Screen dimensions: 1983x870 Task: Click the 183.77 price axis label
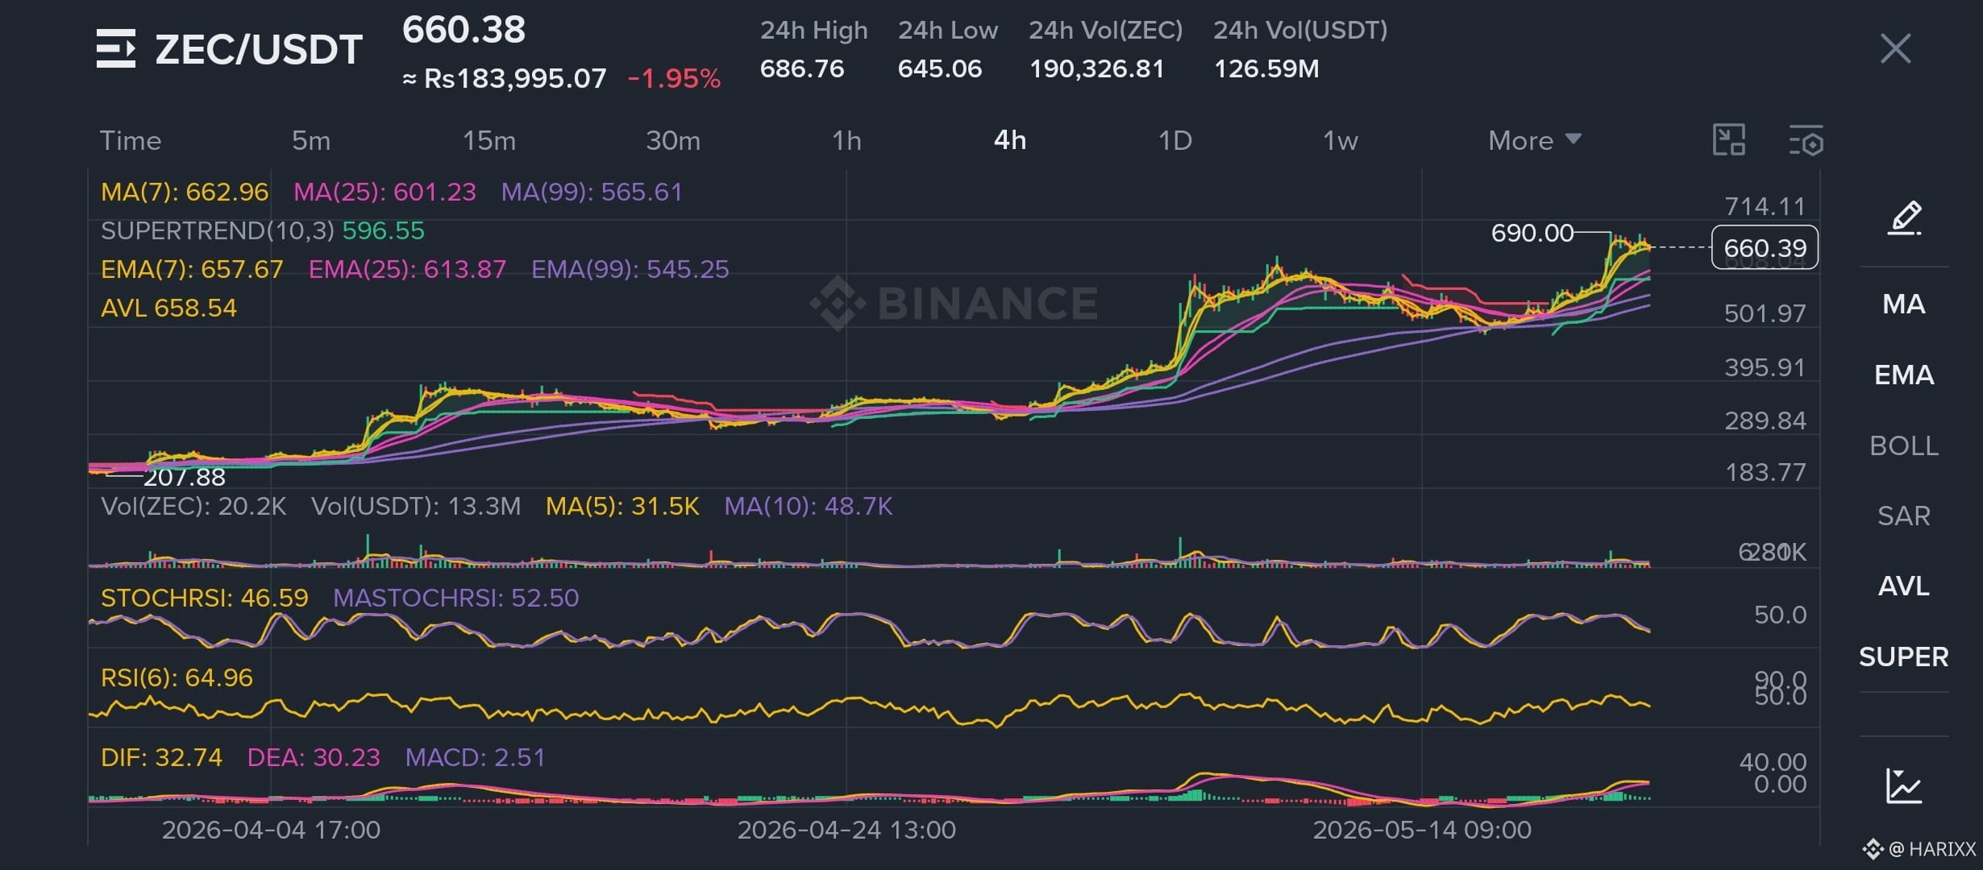click(x=1765, y=473)
